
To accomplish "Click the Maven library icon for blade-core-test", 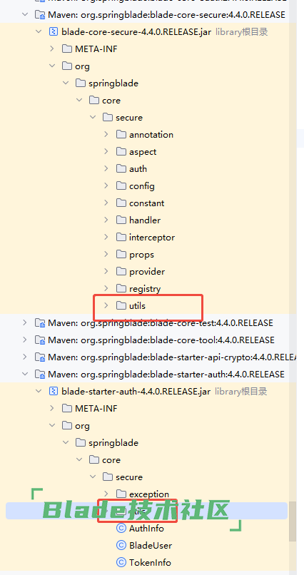I will [x=39, y=323].
